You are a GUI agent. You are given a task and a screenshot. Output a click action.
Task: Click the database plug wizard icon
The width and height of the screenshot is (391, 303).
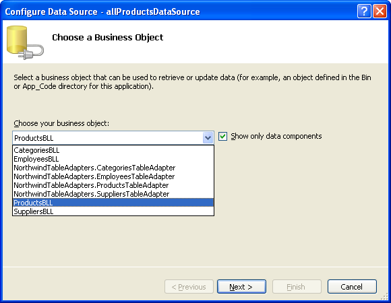[x=25, y=42]
